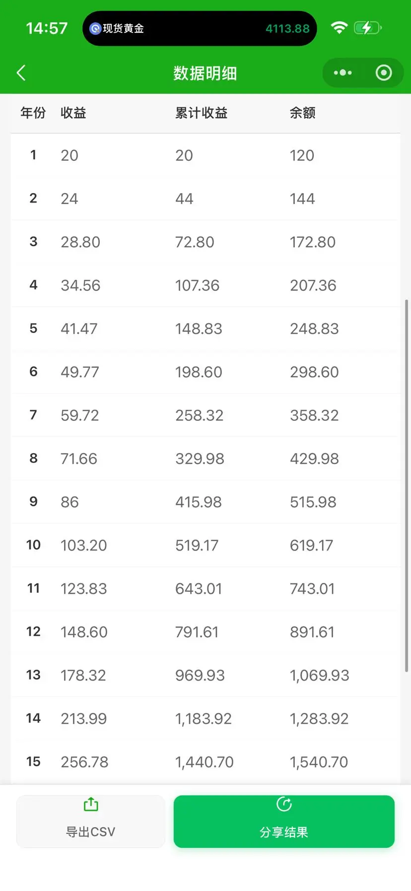Open the three-dots mini program menu
This screenshot has width=411, height=891.
[343, 73]
